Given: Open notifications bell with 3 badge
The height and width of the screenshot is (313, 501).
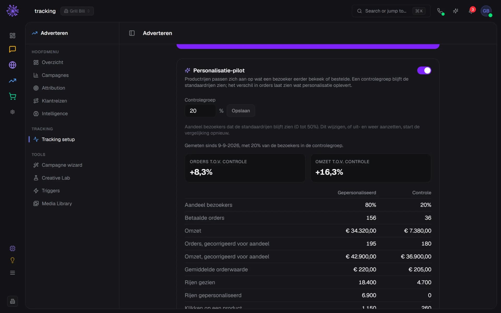Looking at the screenshot, I should click(471, 11).
